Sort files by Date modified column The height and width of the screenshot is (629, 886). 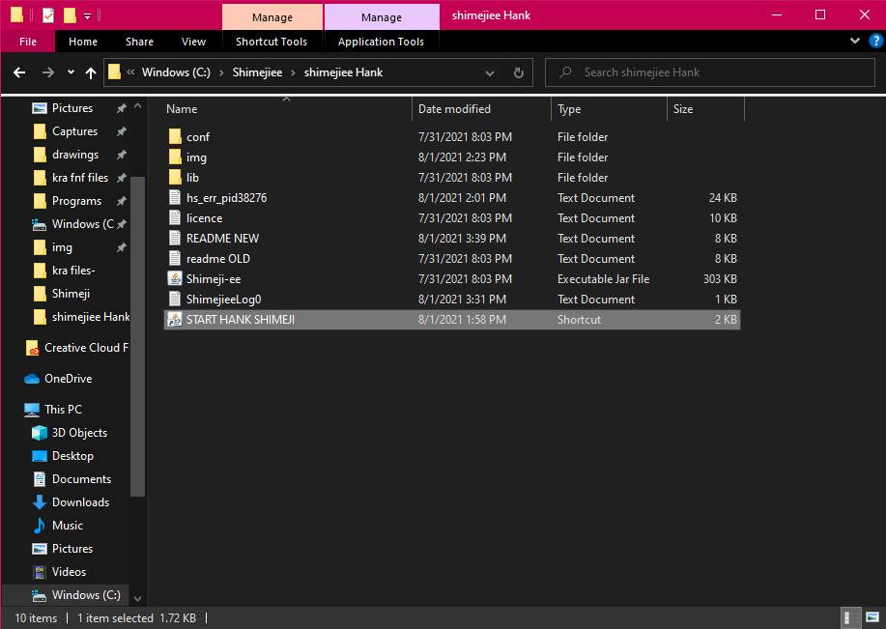coord(454,109)
